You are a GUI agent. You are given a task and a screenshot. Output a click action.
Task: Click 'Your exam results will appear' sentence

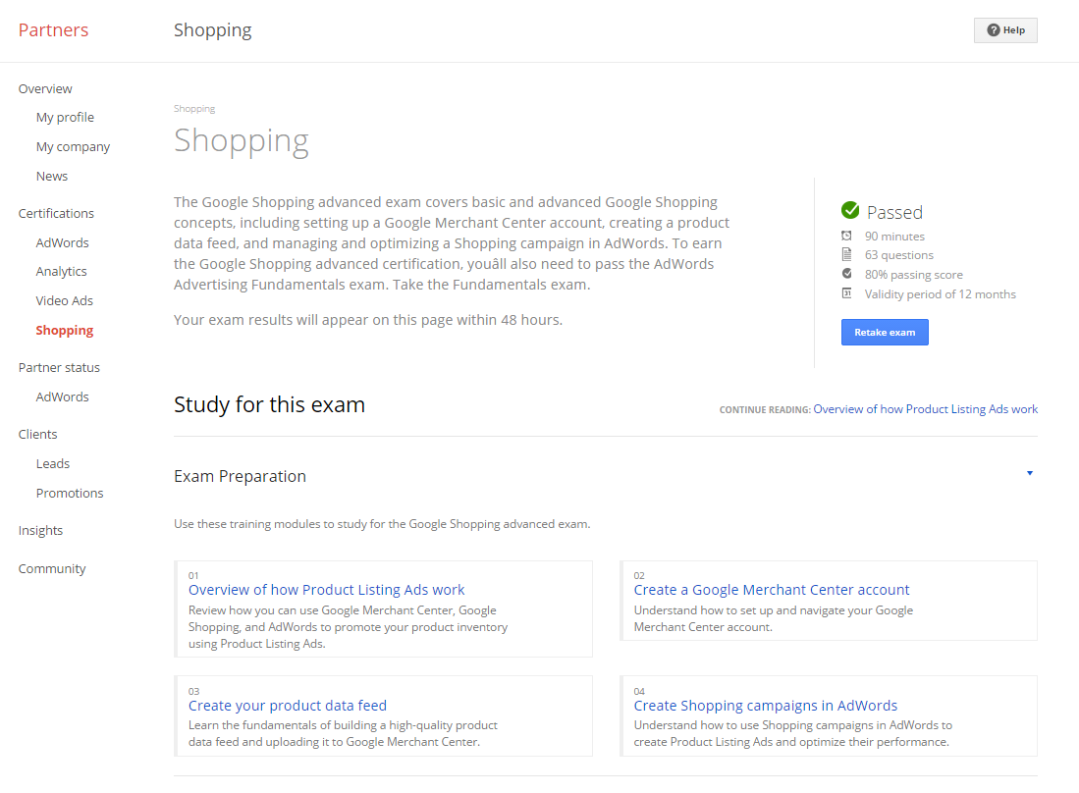(x=368, y=320)
